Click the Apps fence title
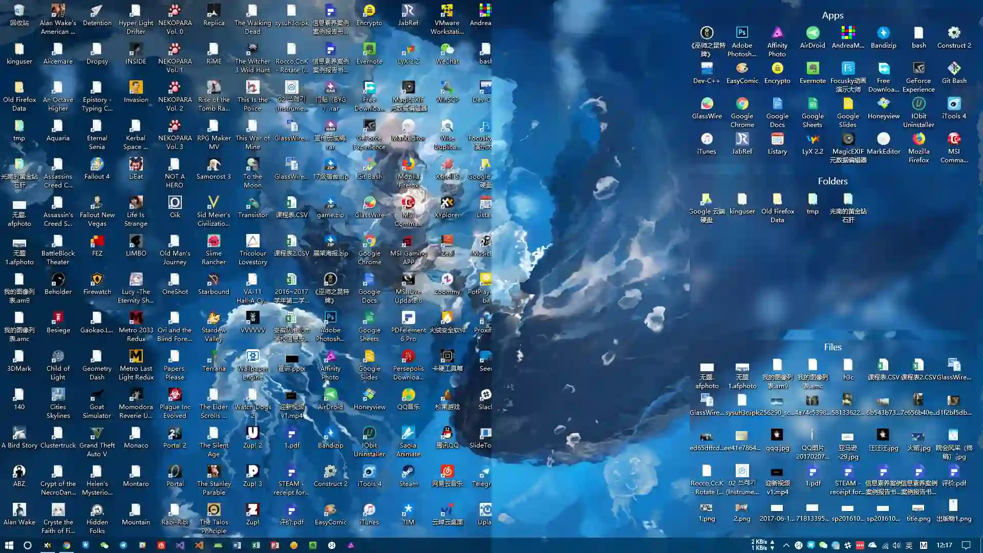Screen dimensions: 983x553 tap(832, 15)
